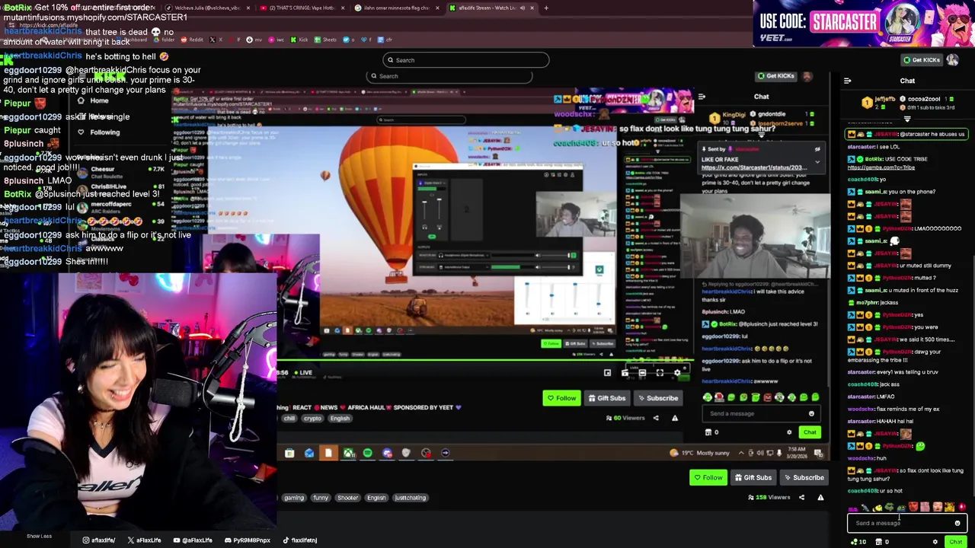Open X profile link @FlaxLife
The width and height of the screenshot is (975, 548).
click(144, 540)
